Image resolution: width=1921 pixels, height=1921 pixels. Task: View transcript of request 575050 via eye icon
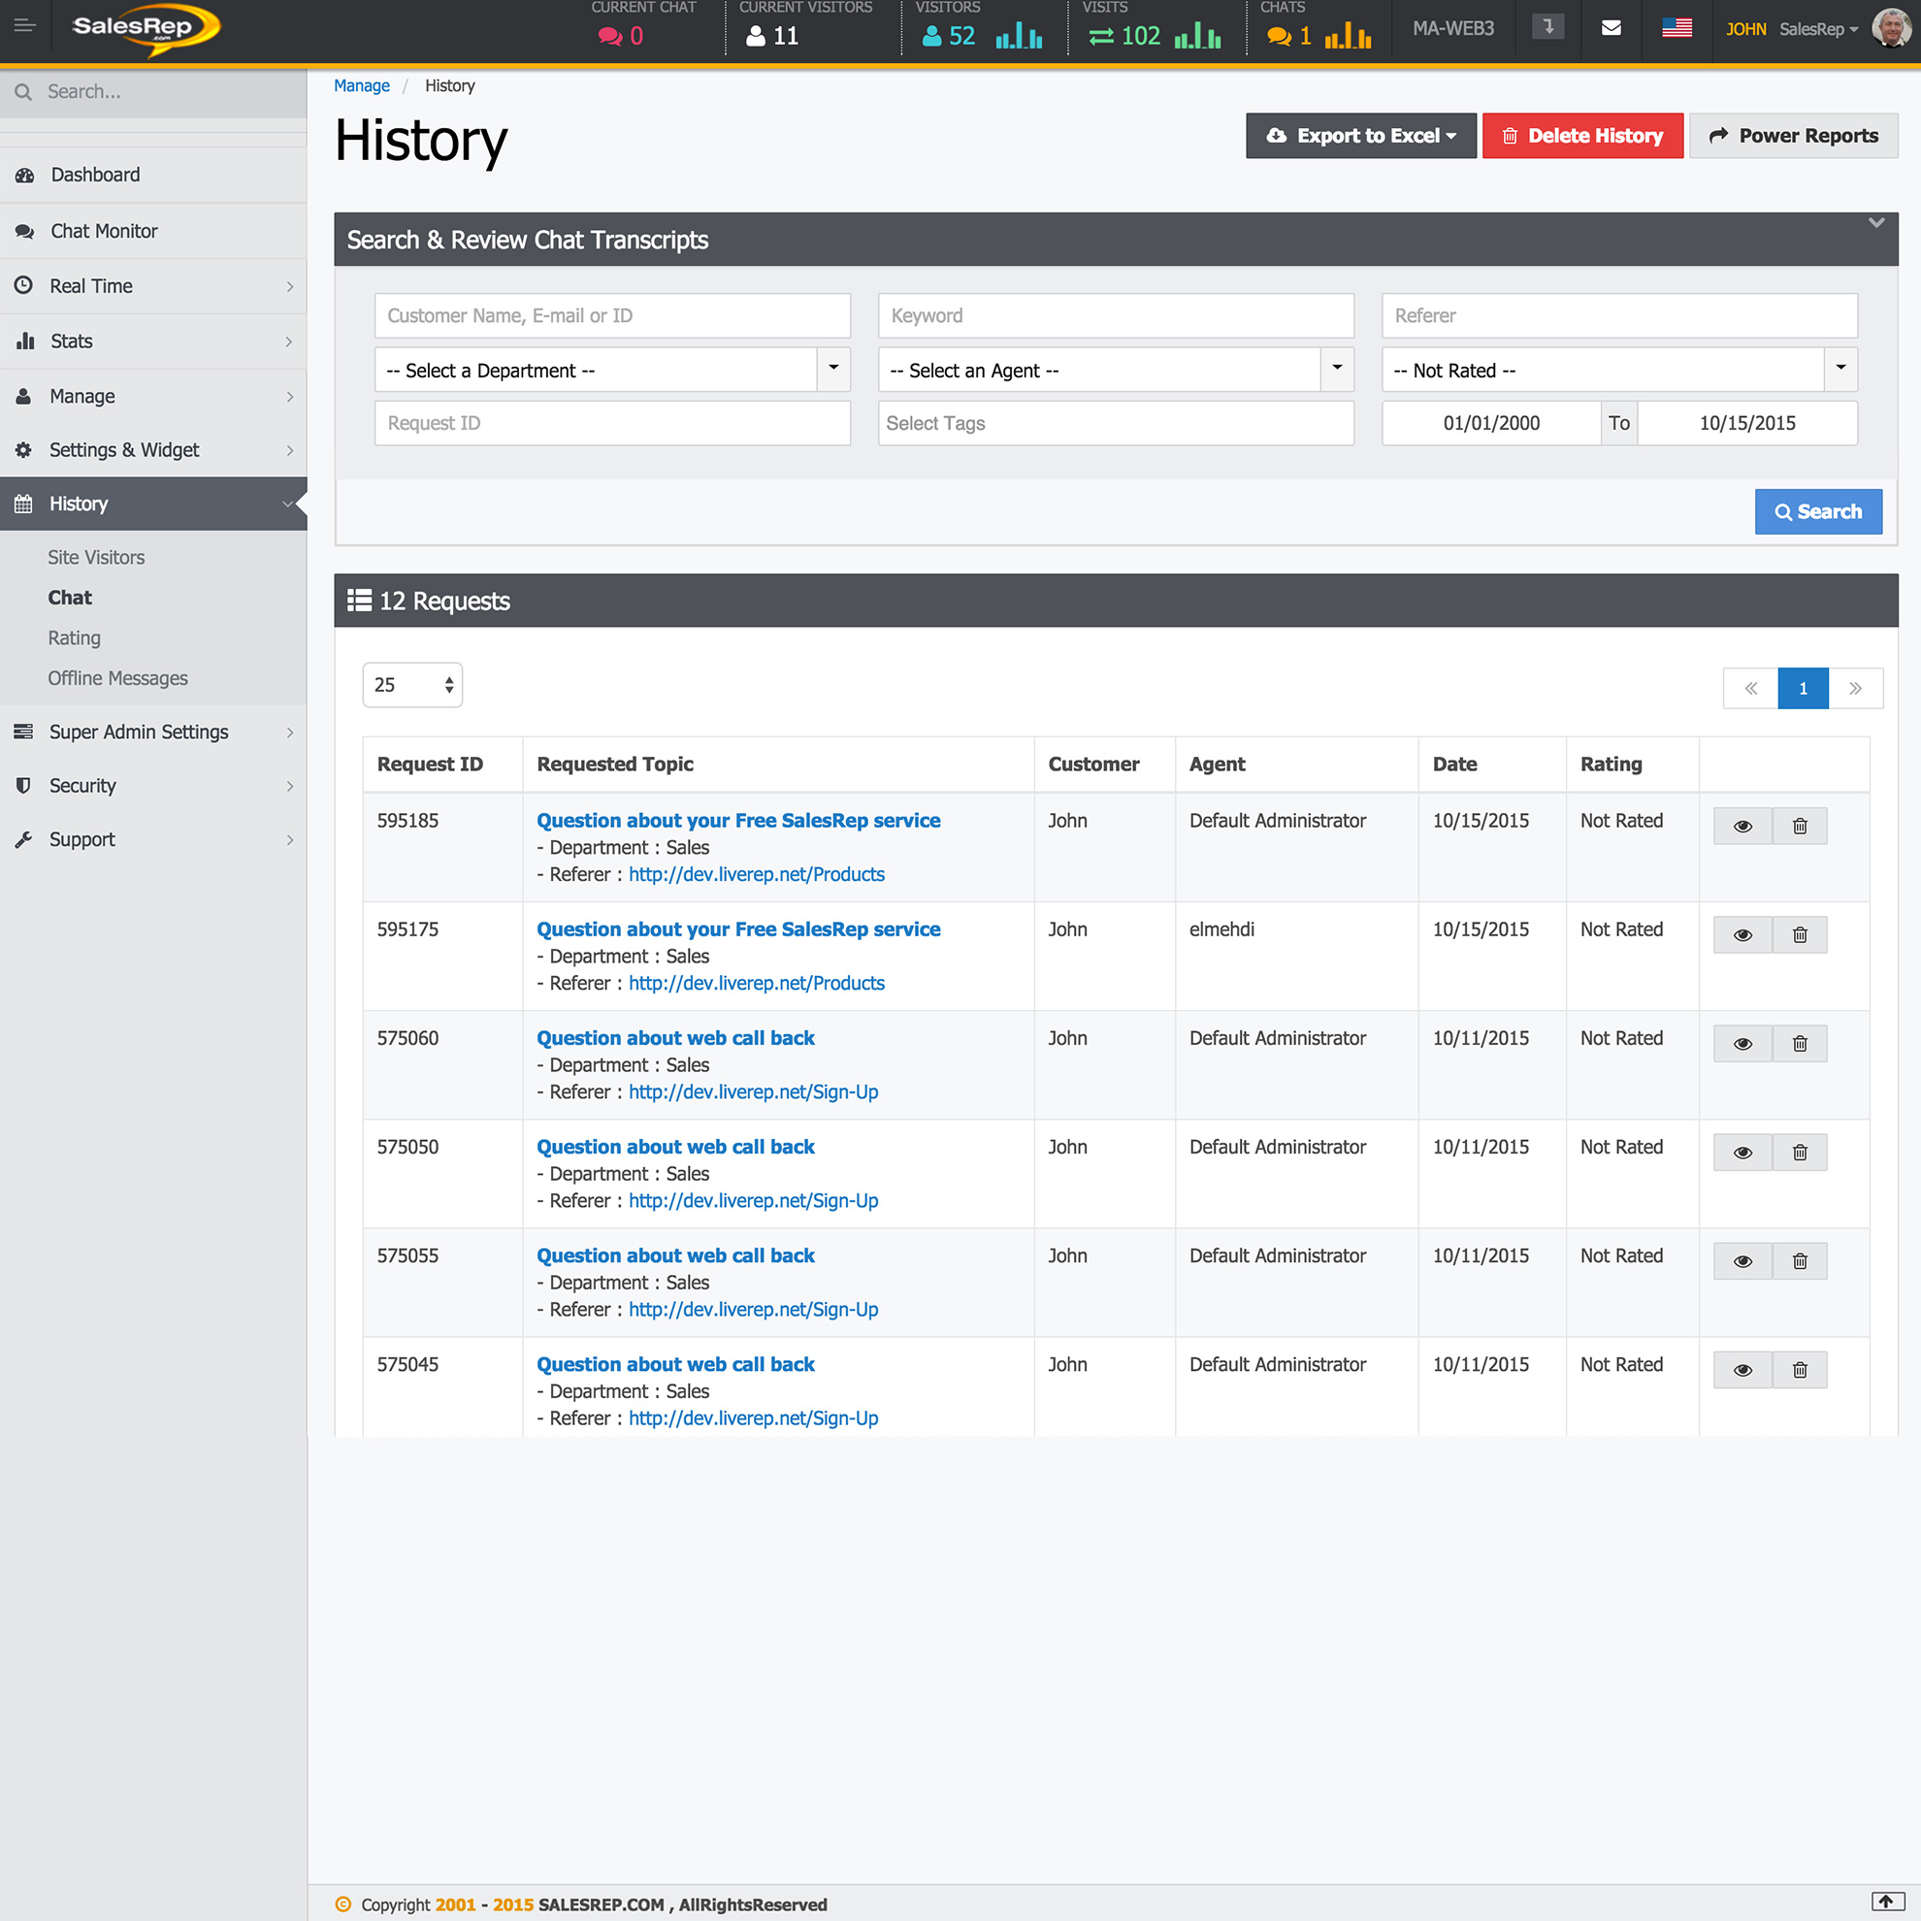(x=1743, y=1153)
